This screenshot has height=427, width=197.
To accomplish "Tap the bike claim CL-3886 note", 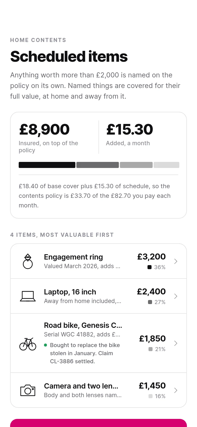I will coord(82,353).
